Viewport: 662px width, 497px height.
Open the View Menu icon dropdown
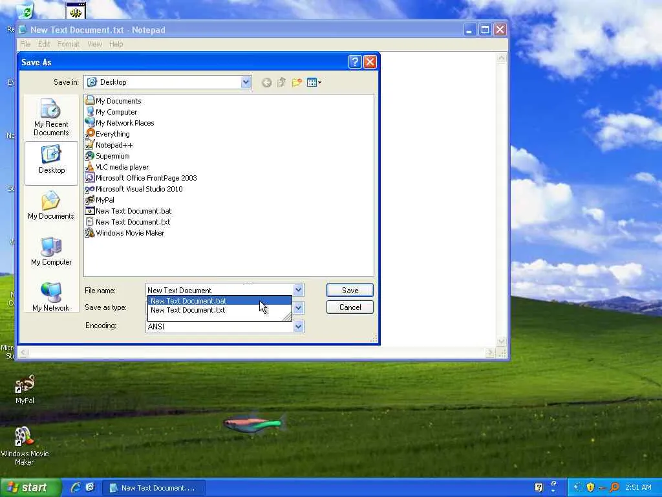point(314,82)
